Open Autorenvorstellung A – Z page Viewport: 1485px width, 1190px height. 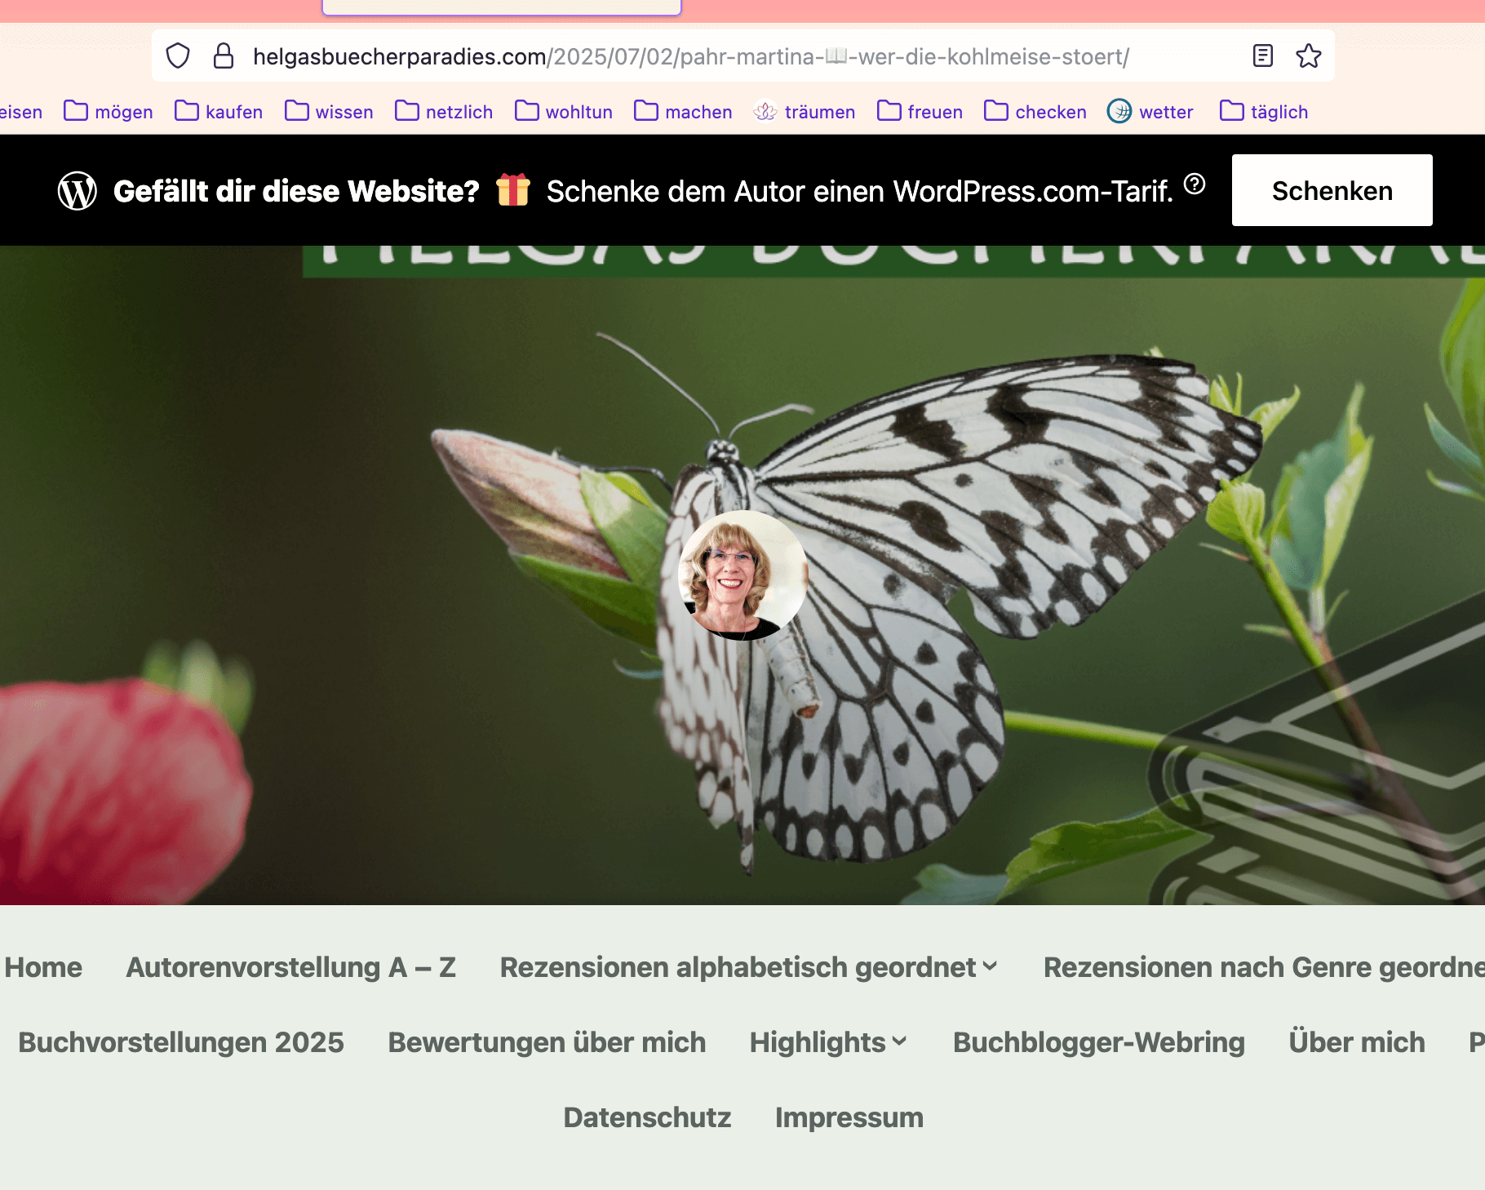[290, 967]
